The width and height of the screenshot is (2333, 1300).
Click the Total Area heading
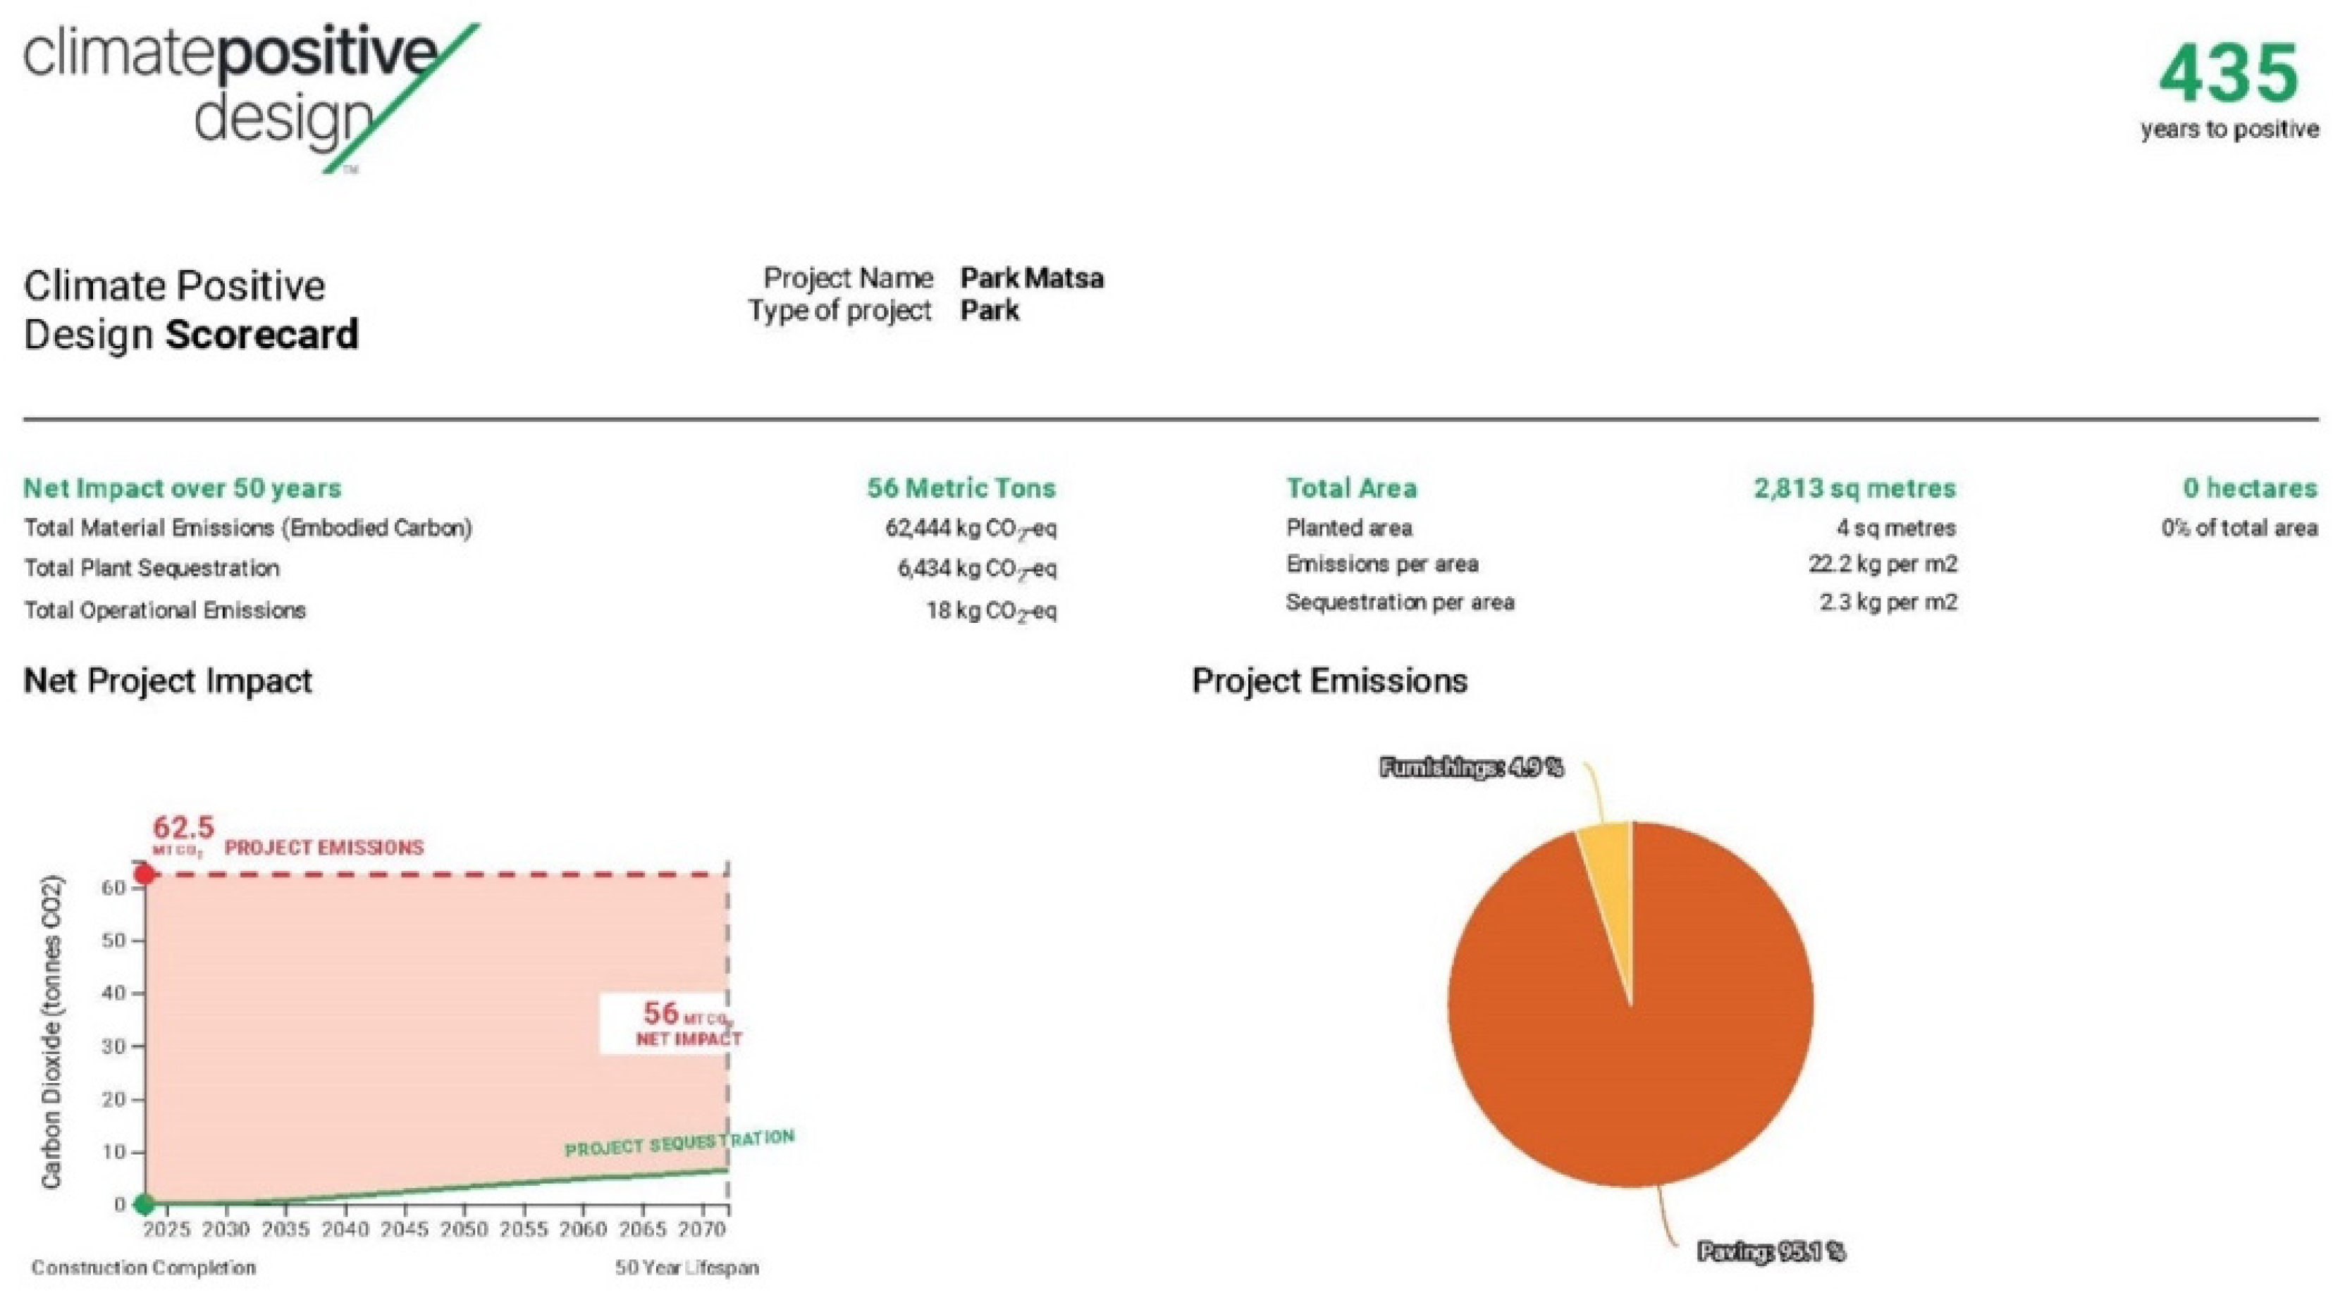click(1351, 488)
